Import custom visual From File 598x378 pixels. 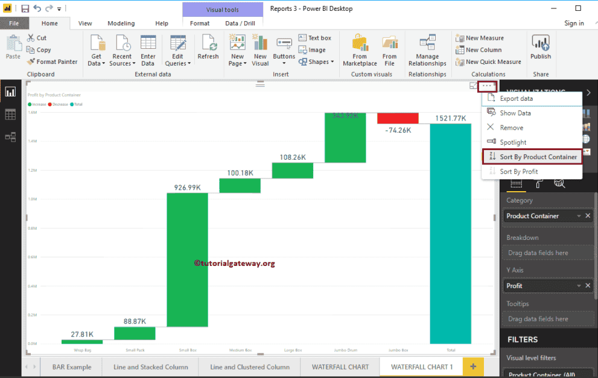(x=390, y=50)
